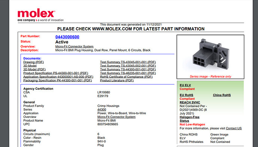Open Test Summary TS-46235-001-001 PDF
The width and height of the screenshot is (258, 147).
point(128,73)
